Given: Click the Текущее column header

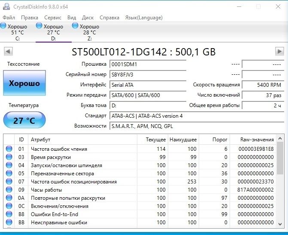Looking at the screenshot, I should (x=152, y=140).
